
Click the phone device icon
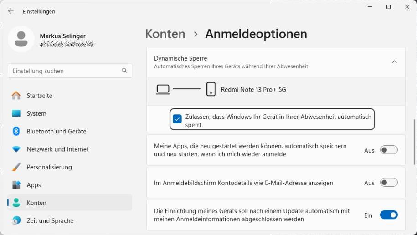tap(211, 89)
